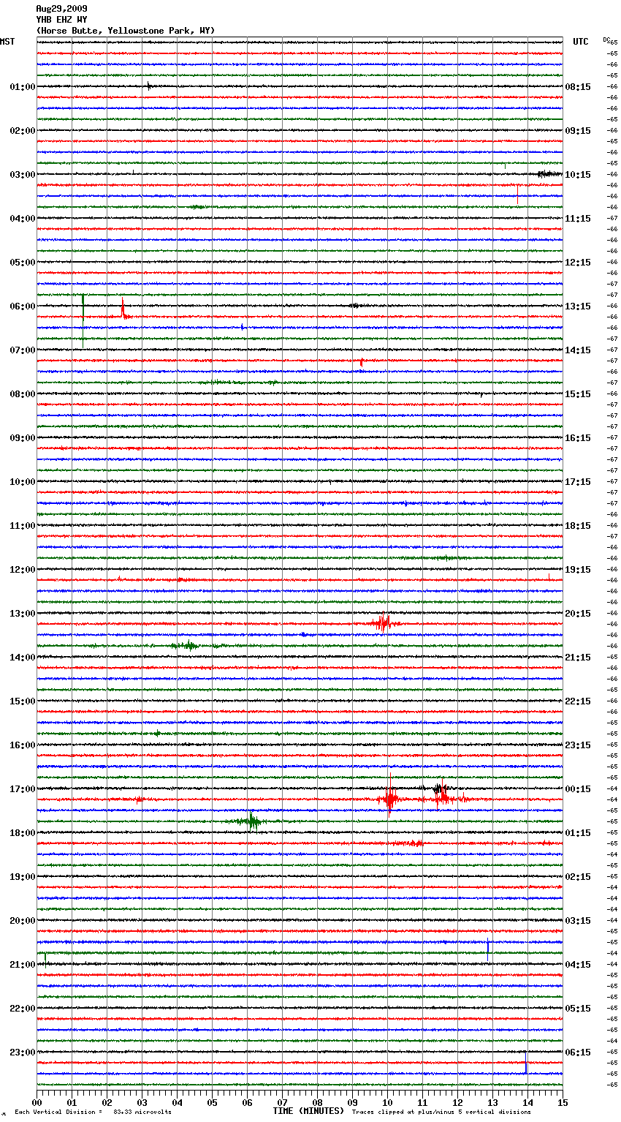Click the 13:15 UTC row label
This screenshot has height=1122, width=621.
(x=578, y=306)
